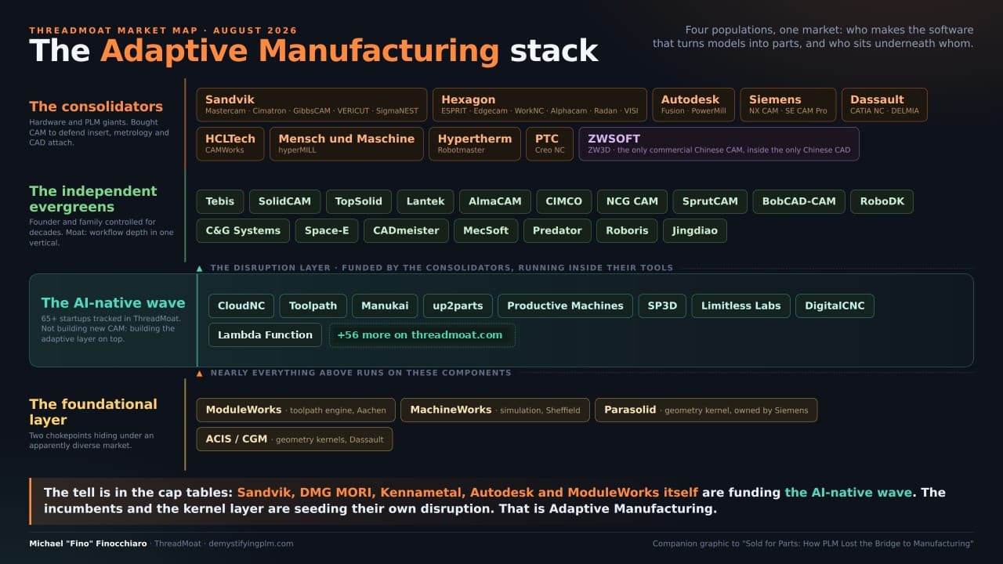Select the NCG CAM chip
The width and height of the screenshot is (1003, 564).
coord(632,201)
